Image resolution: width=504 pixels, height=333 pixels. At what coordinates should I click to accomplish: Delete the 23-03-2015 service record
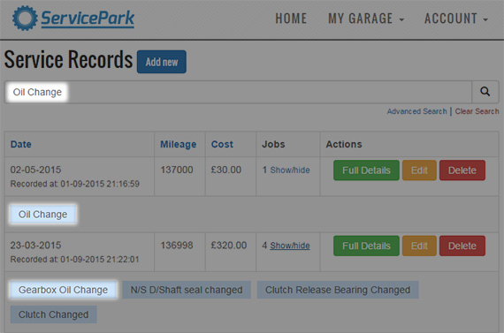pyautogui.click(x=462, y=246)
